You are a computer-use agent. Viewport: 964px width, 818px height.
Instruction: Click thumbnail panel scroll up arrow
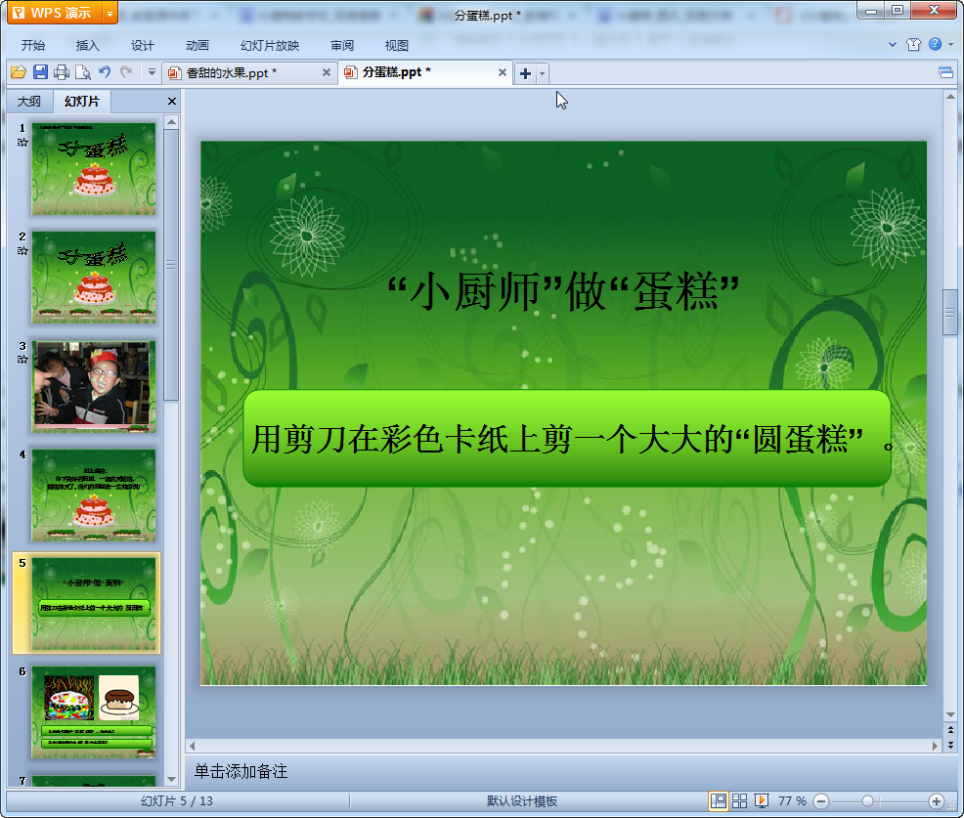point(171,122)
